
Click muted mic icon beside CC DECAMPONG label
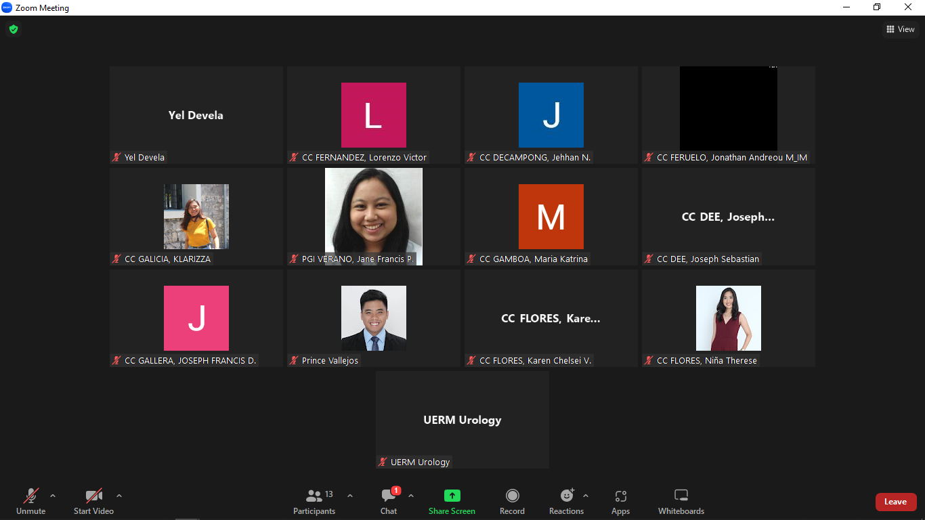pyautogui.click(x=472, y=157)
